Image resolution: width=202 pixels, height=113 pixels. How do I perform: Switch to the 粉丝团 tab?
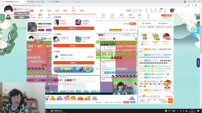click(169, 27)
